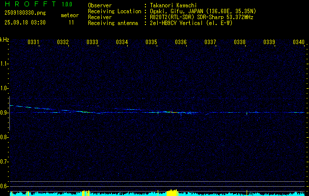Click the green echo on the signal trace
The height and width of the screenshot is (196, 309).
(169, 112)
